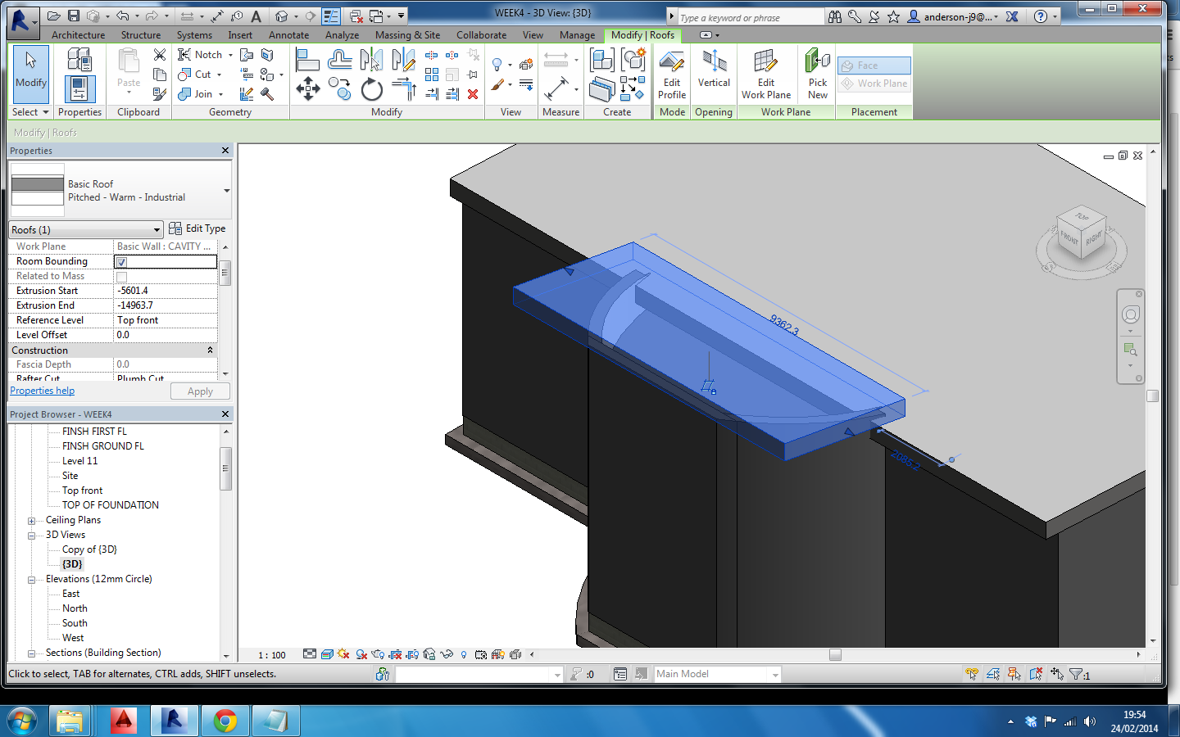Viewport: 1180px width, 737px height.
Task: Click the horizontal scrollbar thumb of the 3D view
Action: pyautogui.click(x=835, y=655)
